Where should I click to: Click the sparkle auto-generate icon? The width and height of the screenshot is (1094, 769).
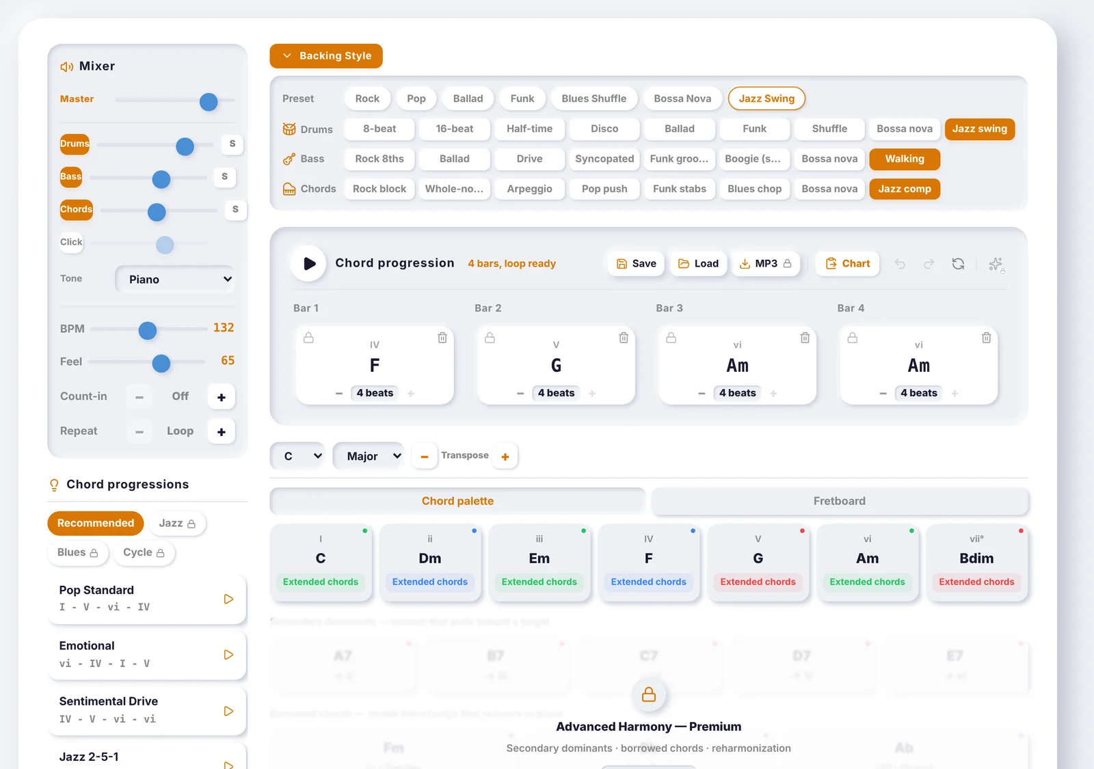996,264
